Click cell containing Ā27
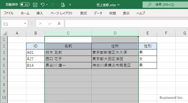The image size is (188, 103). tap(35, 59)
